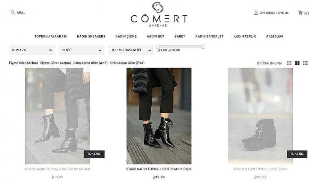Sort by Ürün Adına Göre (Z<A)
Viewport: 319px width, 182px height.
coord(127,63)
